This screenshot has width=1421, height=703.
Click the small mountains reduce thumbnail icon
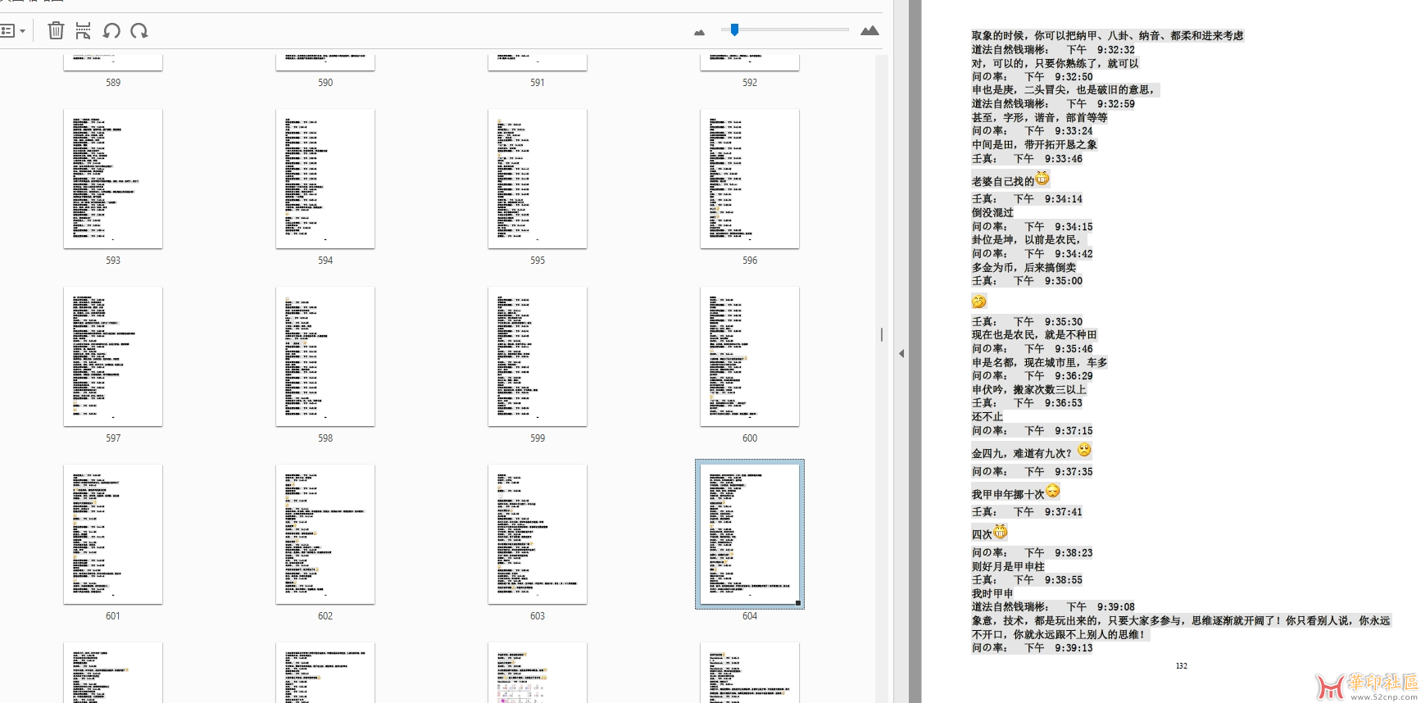pos(699,32)
